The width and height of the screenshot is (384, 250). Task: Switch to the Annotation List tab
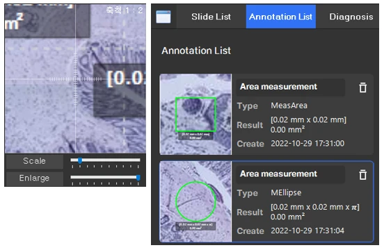coord(280,17)
